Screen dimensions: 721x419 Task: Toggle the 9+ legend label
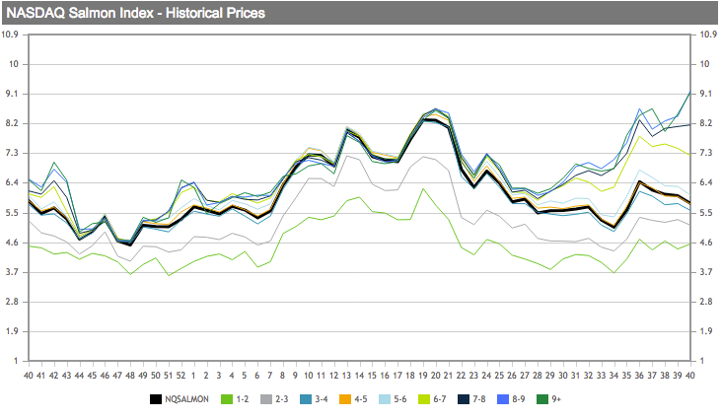pos(556,399)
